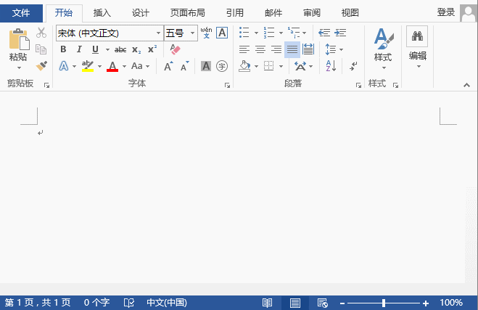478x310 pixels.
Task: Click the 0 个字 word count
Action: tap(96, 303)
